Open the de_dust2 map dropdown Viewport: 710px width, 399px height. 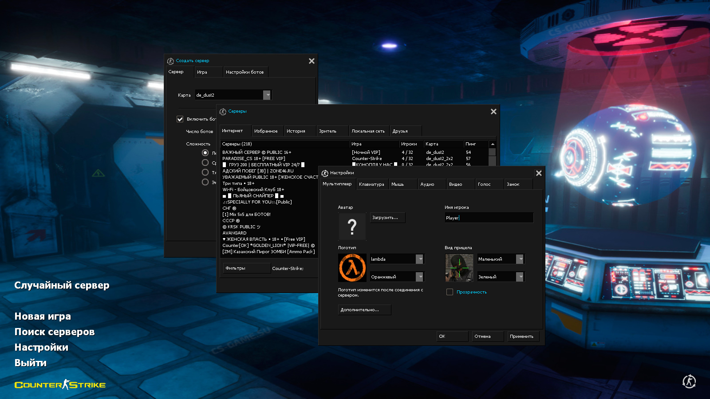click(267, 95)
